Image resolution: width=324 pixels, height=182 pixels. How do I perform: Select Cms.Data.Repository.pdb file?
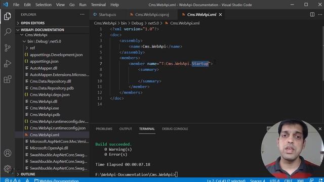pyautogui.click(x=52, y=88)
